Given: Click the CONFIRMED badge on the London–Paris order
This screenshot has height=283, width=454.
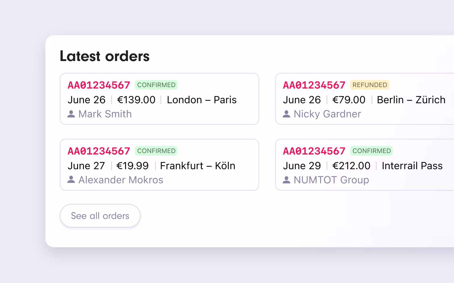Looking at the screenshot, I should (x=156, y=85).
